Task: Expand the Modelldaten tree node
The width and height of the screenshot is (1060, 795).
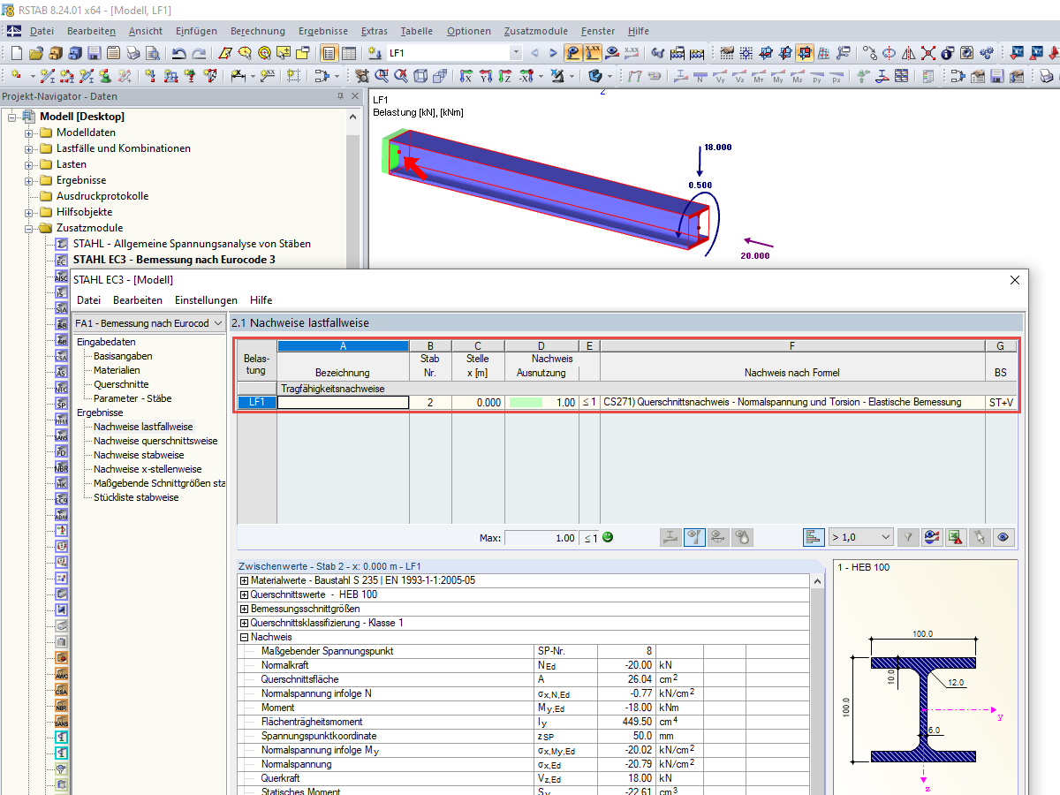Action: tap(28, 132)
